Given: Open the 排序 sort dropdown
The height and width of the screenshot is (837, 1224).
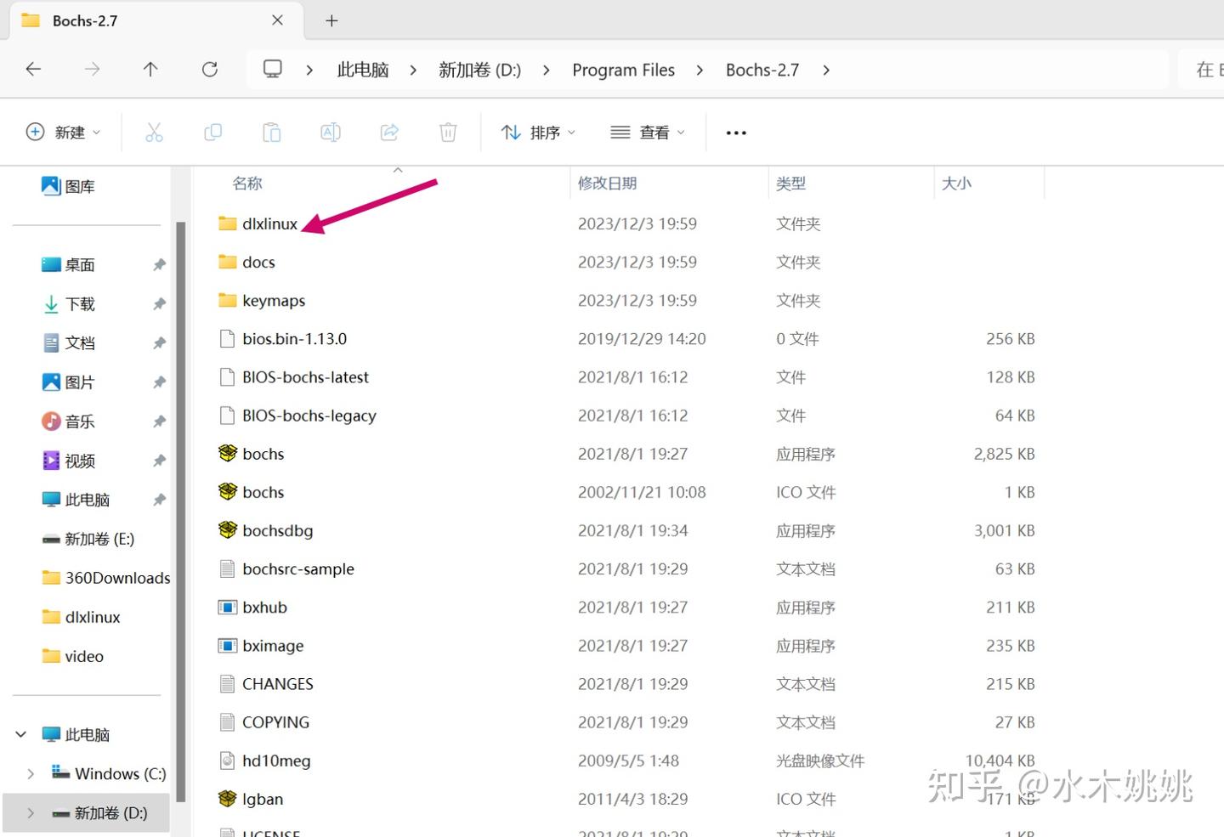Looking at the screenshot, I should point(537,132).
